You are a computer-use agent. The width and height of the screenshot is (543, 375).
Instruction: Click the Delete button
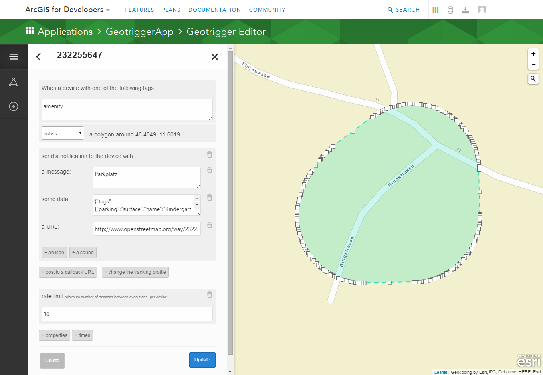coord(52,361)
